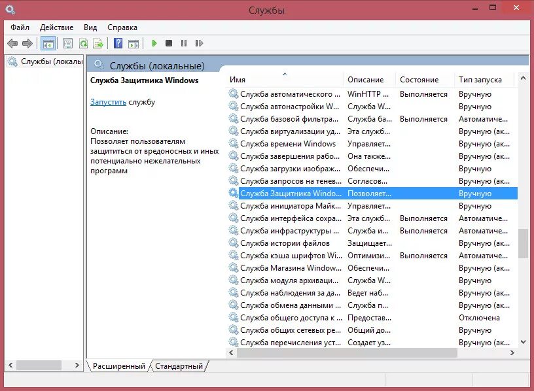Select the Служба модуля архивации row name
Viewport: 534px width, 391px height.
click(289, 280)
